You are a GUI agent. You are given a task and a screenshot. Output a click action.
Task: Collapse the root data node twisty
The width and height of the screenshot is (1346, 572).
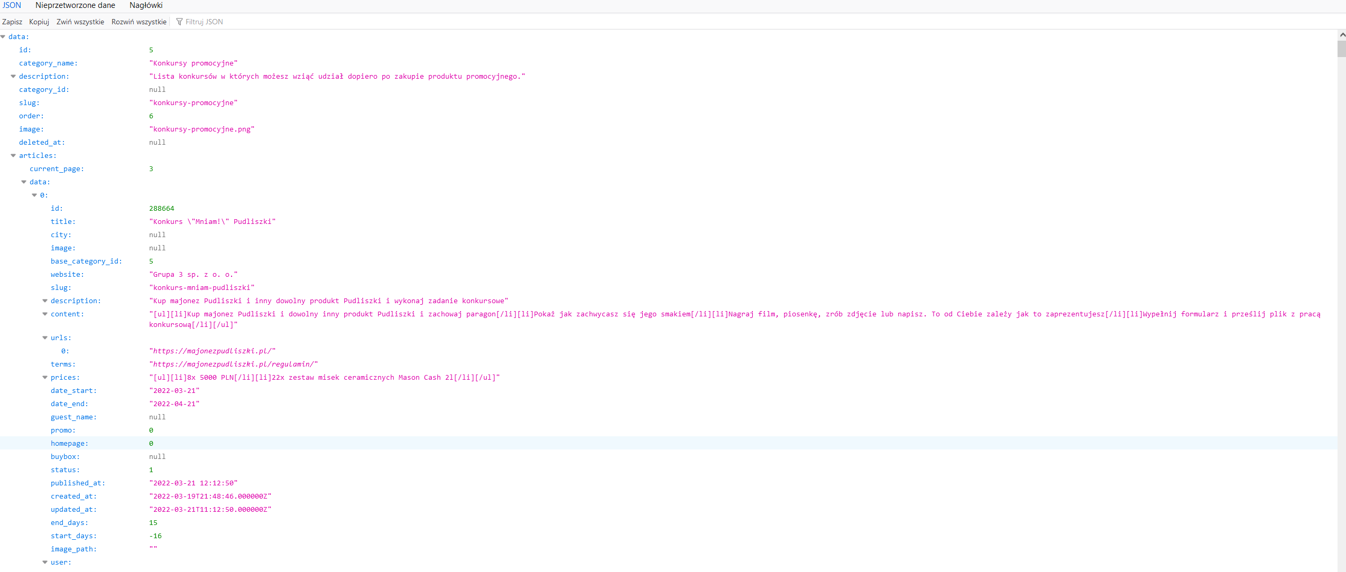3,36
